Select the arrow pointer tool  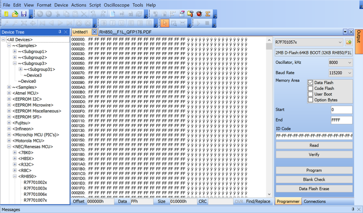(165, 23)
